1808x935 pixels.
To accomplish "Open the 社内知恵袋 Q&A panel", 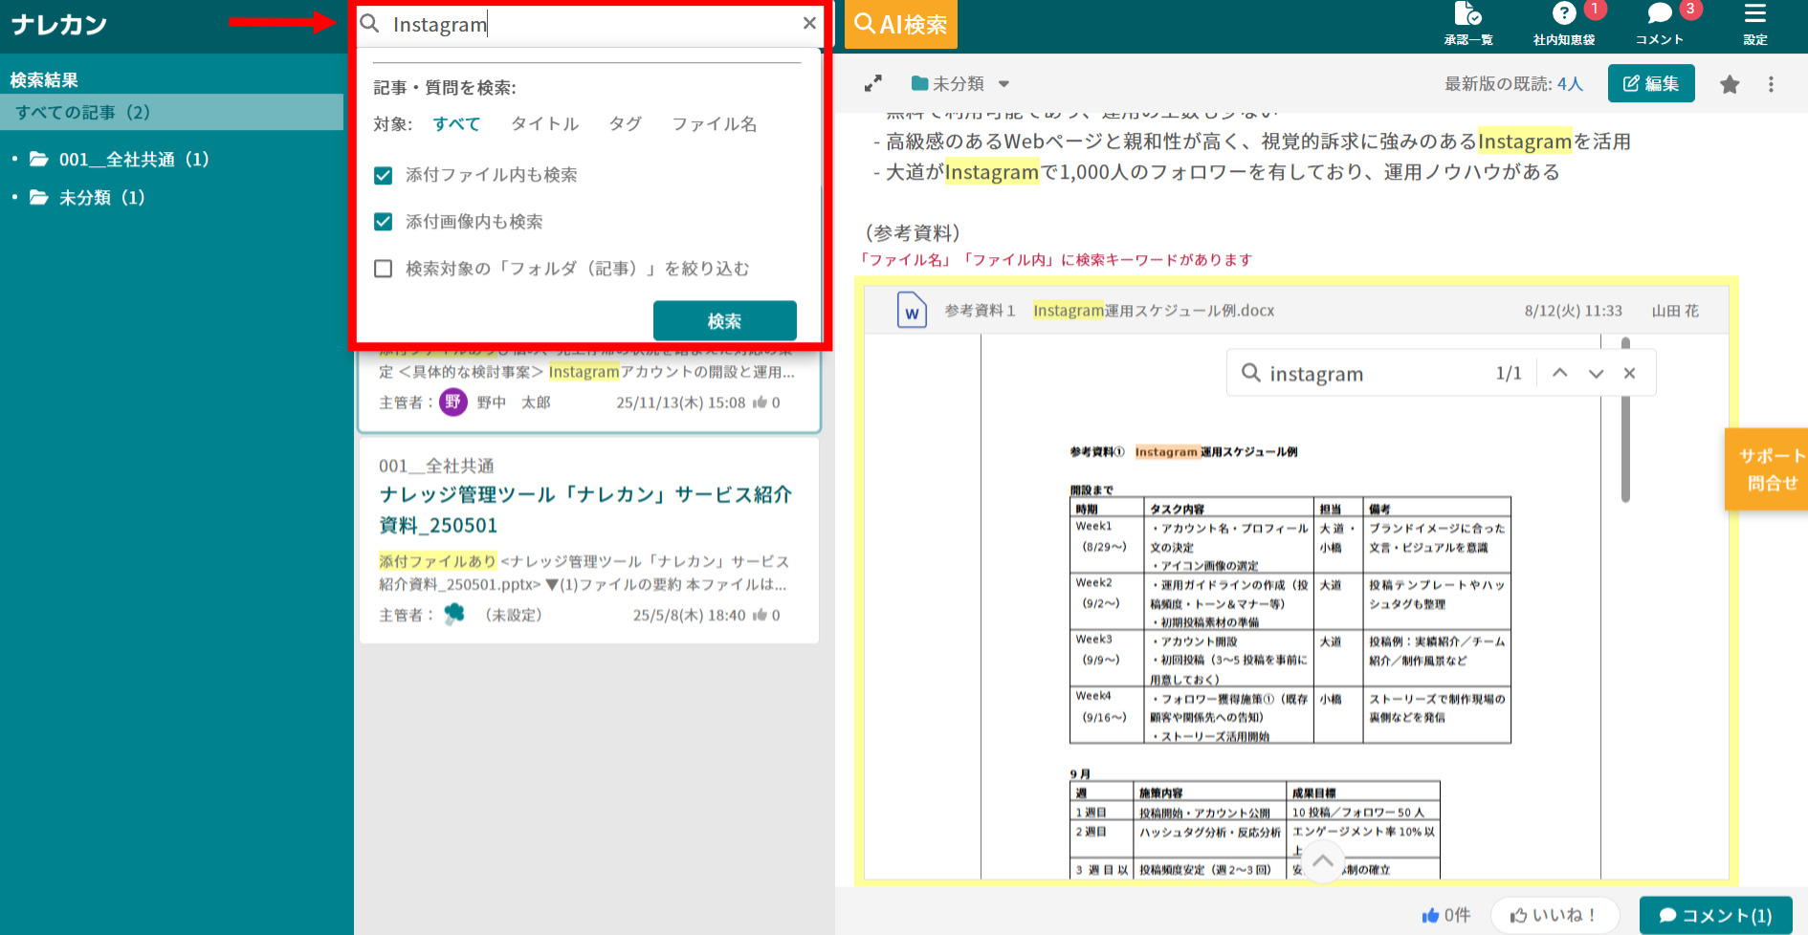I will [x=1563, y=24].
